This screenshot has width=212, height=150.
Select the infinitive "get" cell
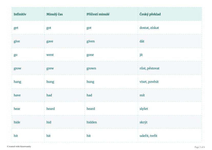click(16, 28)
